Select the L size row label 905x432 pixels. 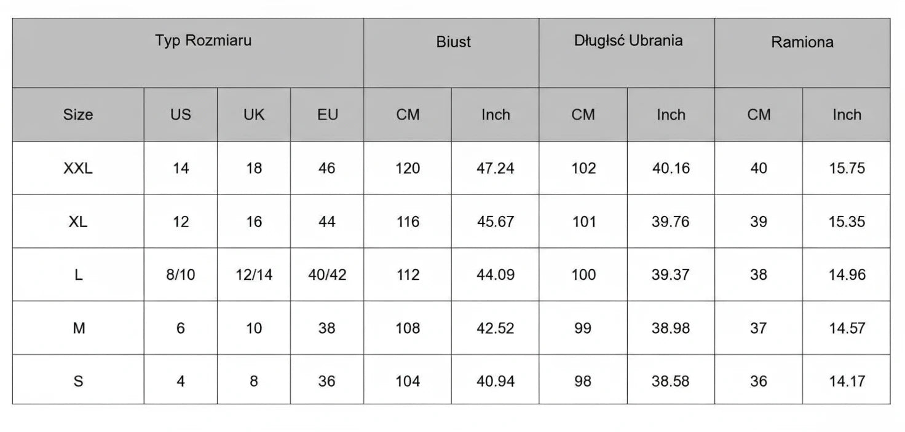78,275
